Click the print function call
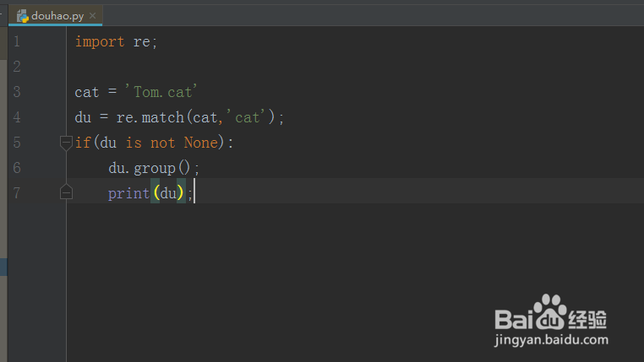This screenshot has width=644, height=362. (128, 193)
